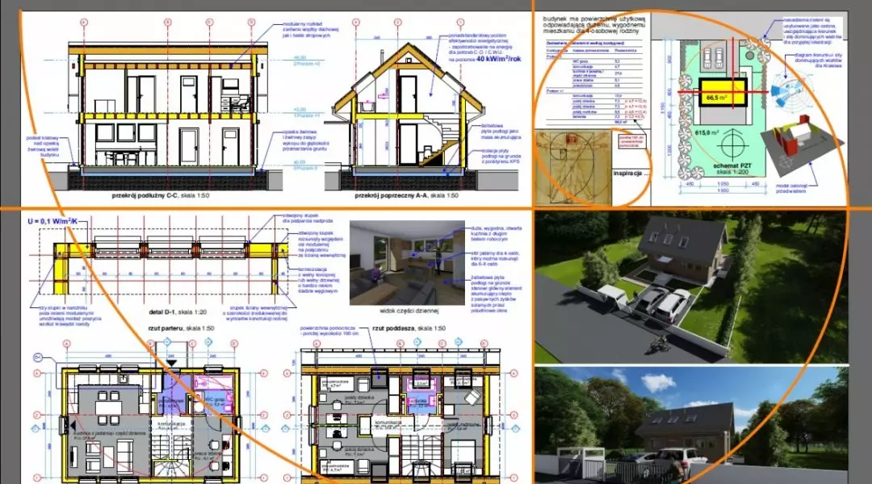
Task: Open the interior living area view render
Action: tap(407, 263)
